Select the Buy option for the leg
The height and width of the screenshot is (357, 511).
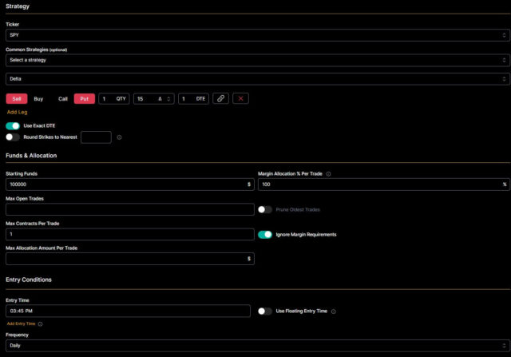(x=38, y=98)
